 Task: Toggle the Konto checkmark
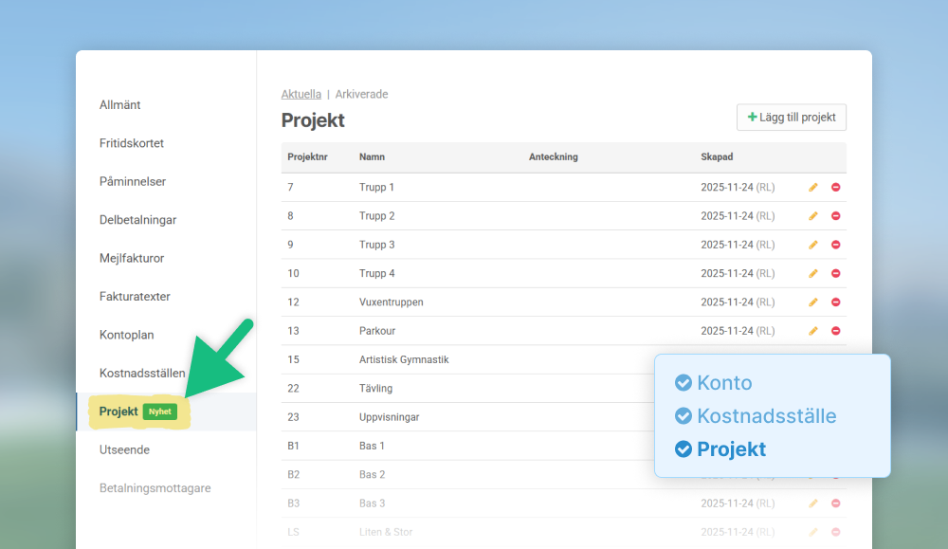pyautogui.click(x=684, y=383)
